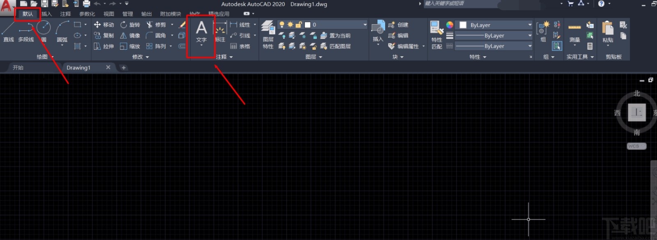Click 引线 (Leader) button
657x240 pixels.
pos(241,35)
